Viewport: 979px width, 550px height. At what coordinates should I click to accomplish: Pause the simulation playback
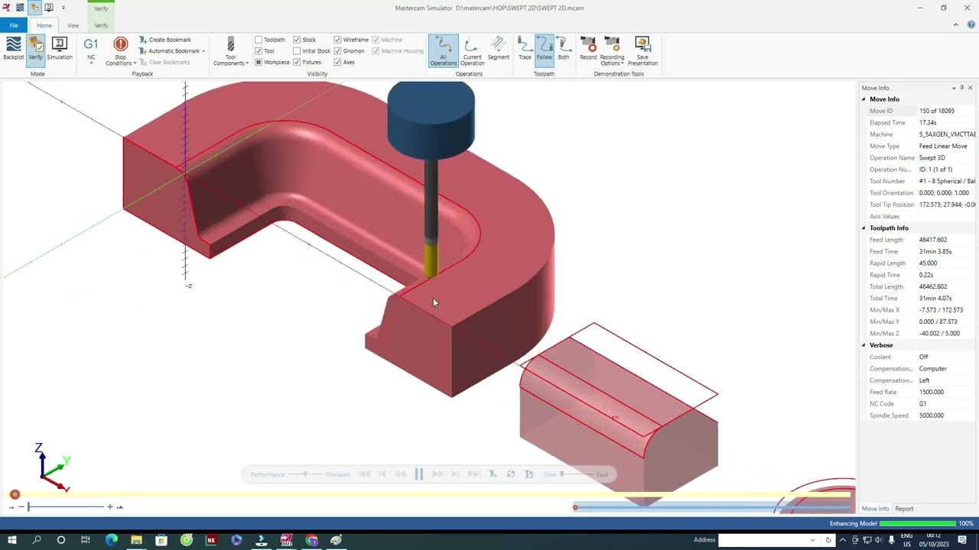(x=418, y=474)
